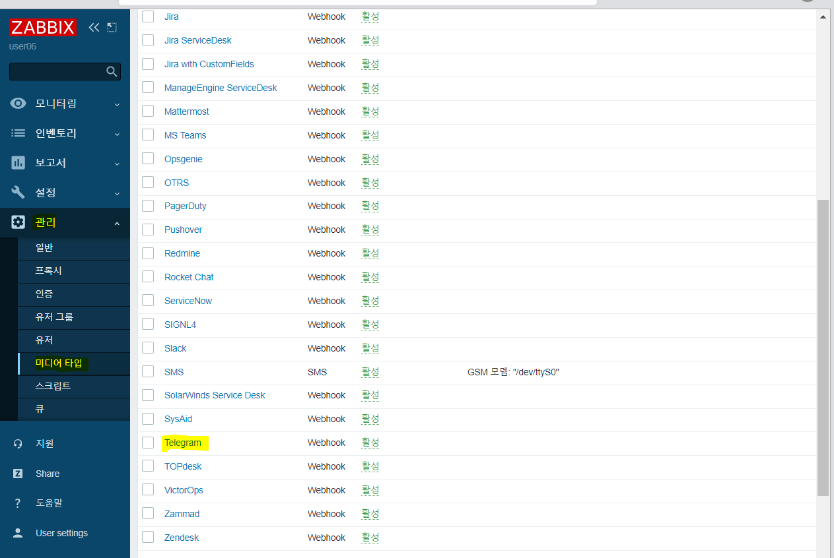Open the Slack media type link
Image resolution: width=834 pixels, height=558 pixels.
[175, 348]
